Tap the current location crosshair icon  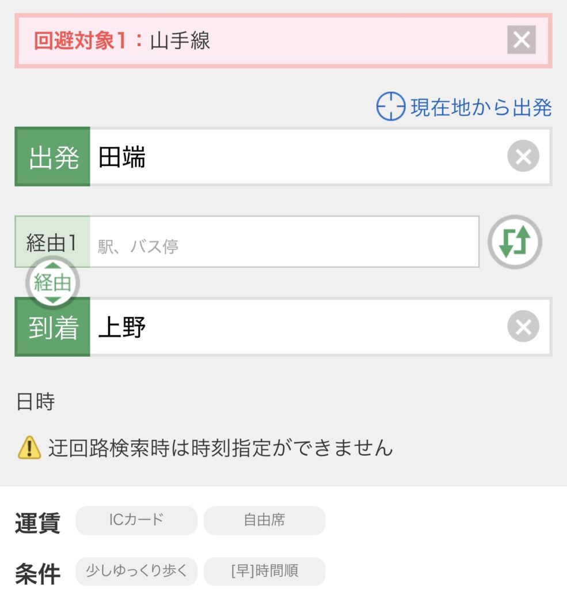(x=391, y=106)
